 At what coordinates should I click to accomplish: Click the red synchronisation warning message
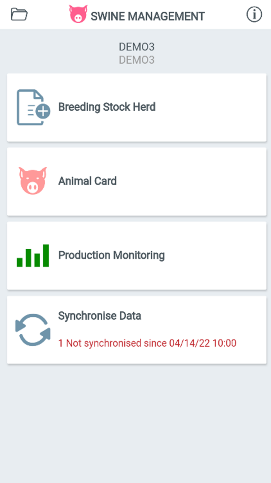click(x=146, y=343)
